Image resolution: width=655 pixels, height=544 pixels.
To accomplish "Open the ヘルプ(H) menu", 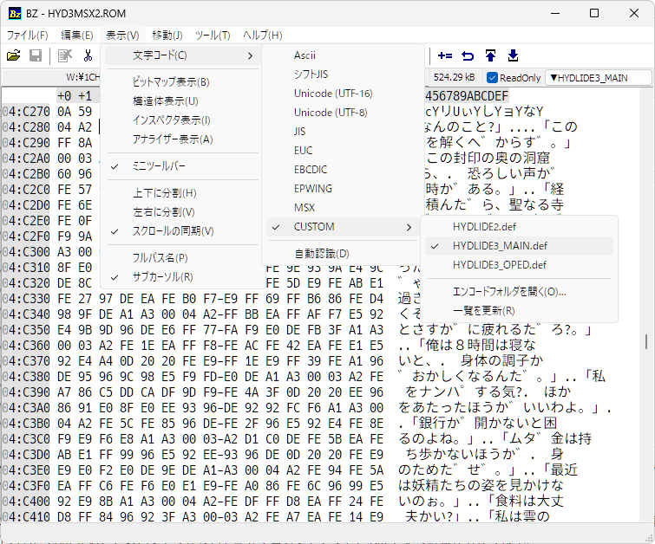I will (x=262, y=36).
